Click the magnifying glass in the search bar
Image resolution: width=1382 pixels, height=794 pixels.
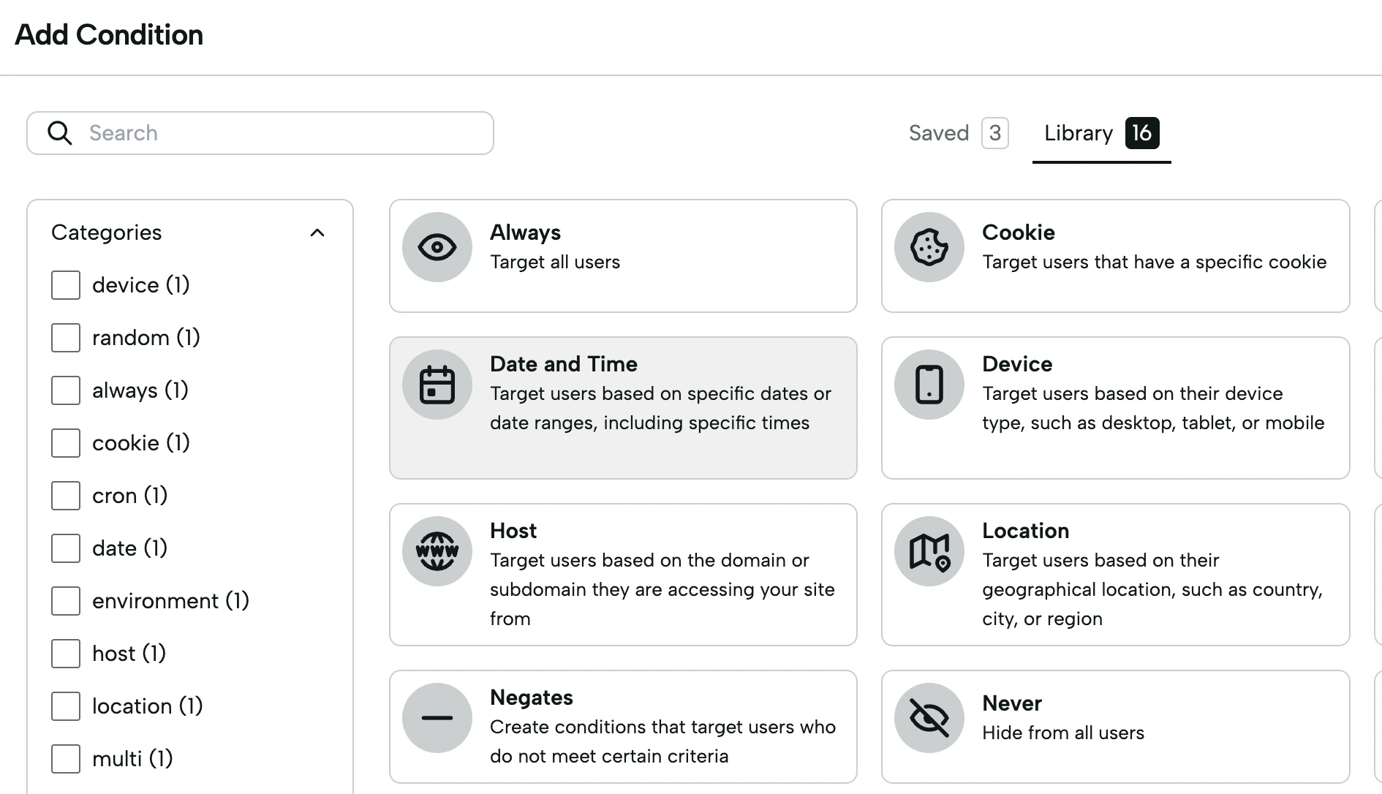tap(61, 133)
